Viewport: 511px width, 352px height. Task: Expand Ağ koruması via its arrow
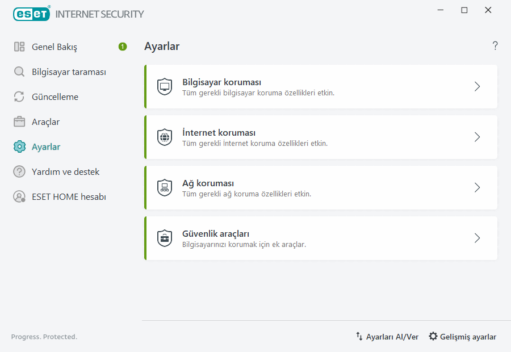477,187
